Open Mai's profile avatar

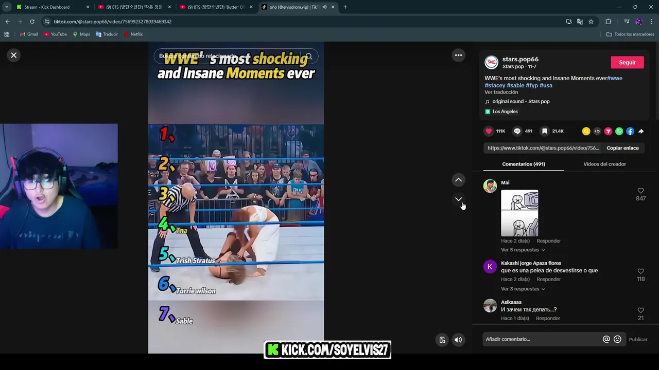[490, 186]
